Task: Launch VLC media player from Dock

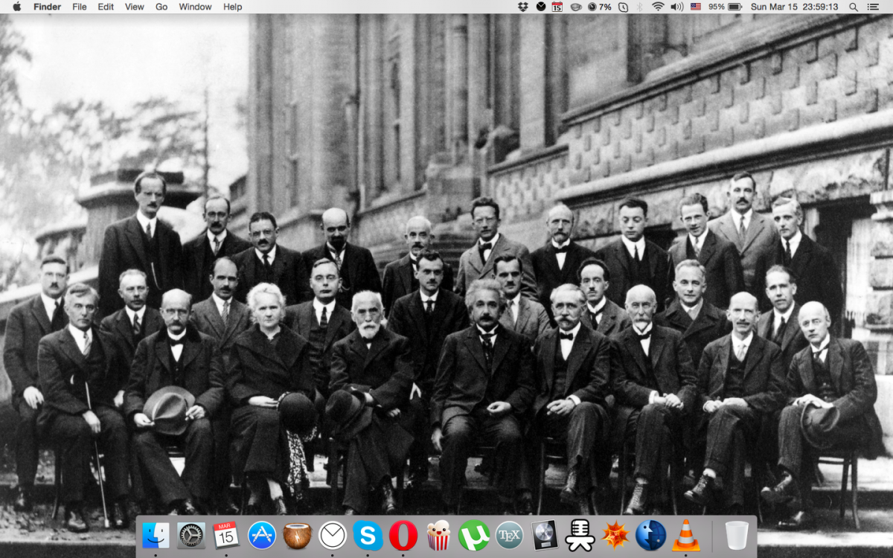Action: pyautogui.click(x=686, y=535)
